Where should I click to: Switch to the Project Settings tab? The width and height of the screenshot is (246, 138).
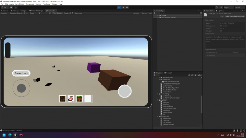click(x=36, y=11)
